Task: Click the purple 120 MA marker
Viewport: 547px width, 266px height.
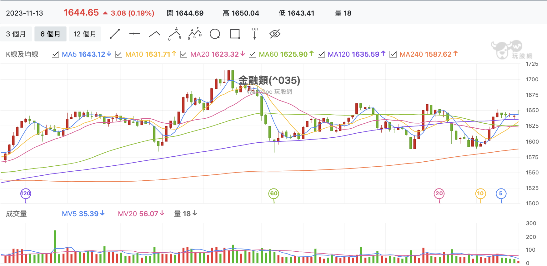Action: coord(26,194)
